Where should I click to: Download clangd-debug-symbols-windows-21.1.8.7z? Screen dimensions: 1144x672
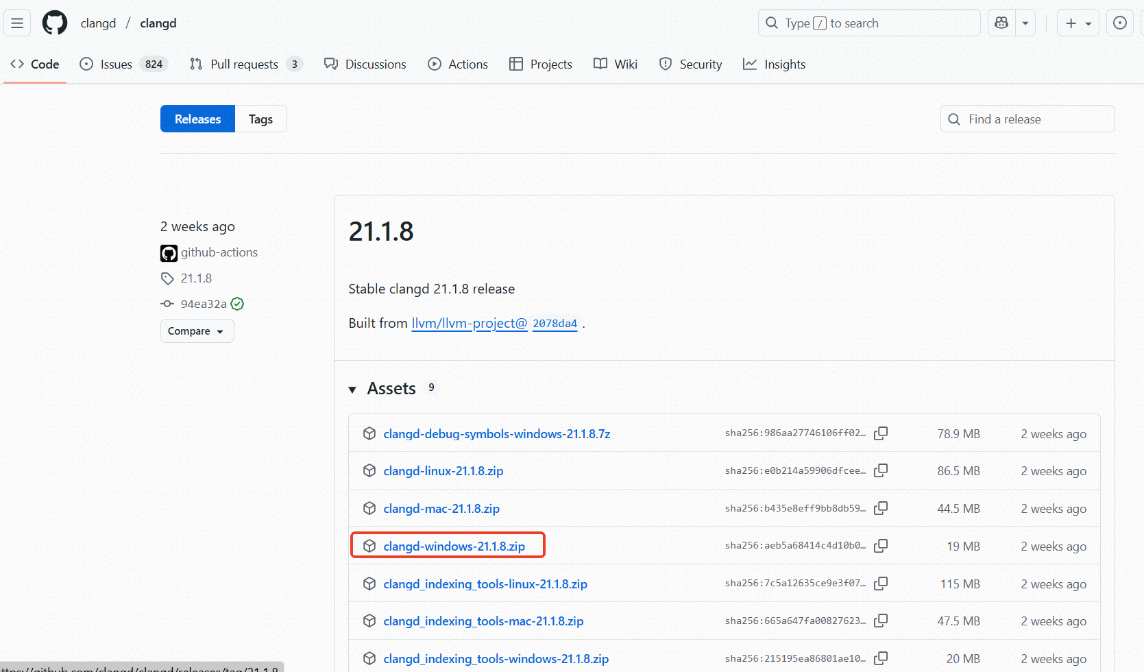[x=497, y=434]
